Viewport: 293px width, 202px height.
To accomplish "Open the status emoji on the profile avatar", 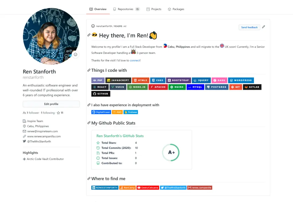I will [x=75, y=54].
